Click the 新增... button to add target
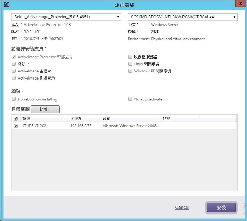This screenshot has width=247, height=221. coord(45,109)
